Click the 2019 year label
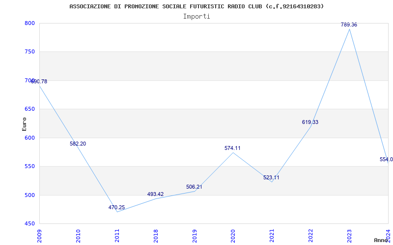393x245 pixels. pyautogui.click(x=195, y=236)
